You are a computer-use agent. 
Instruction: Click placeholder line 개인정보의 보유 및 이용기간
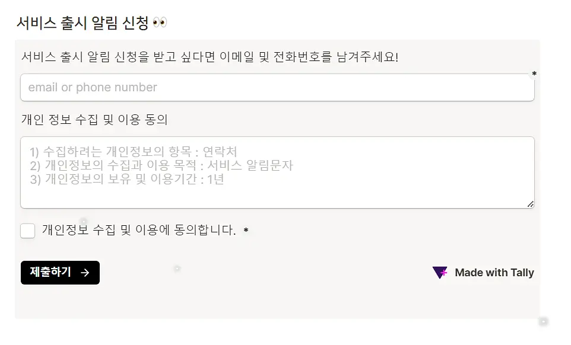(x=127, y=179)
